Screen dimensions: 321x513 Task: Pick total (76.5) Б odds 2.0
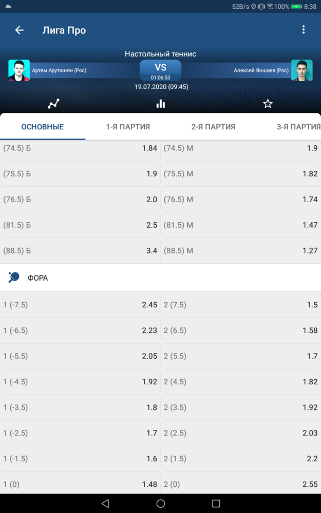tap(81, 200)
